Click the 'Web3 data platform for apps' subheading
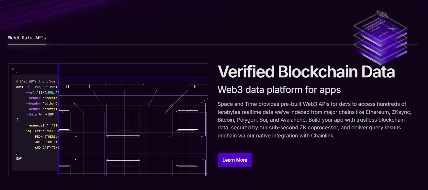 [279, 89]
